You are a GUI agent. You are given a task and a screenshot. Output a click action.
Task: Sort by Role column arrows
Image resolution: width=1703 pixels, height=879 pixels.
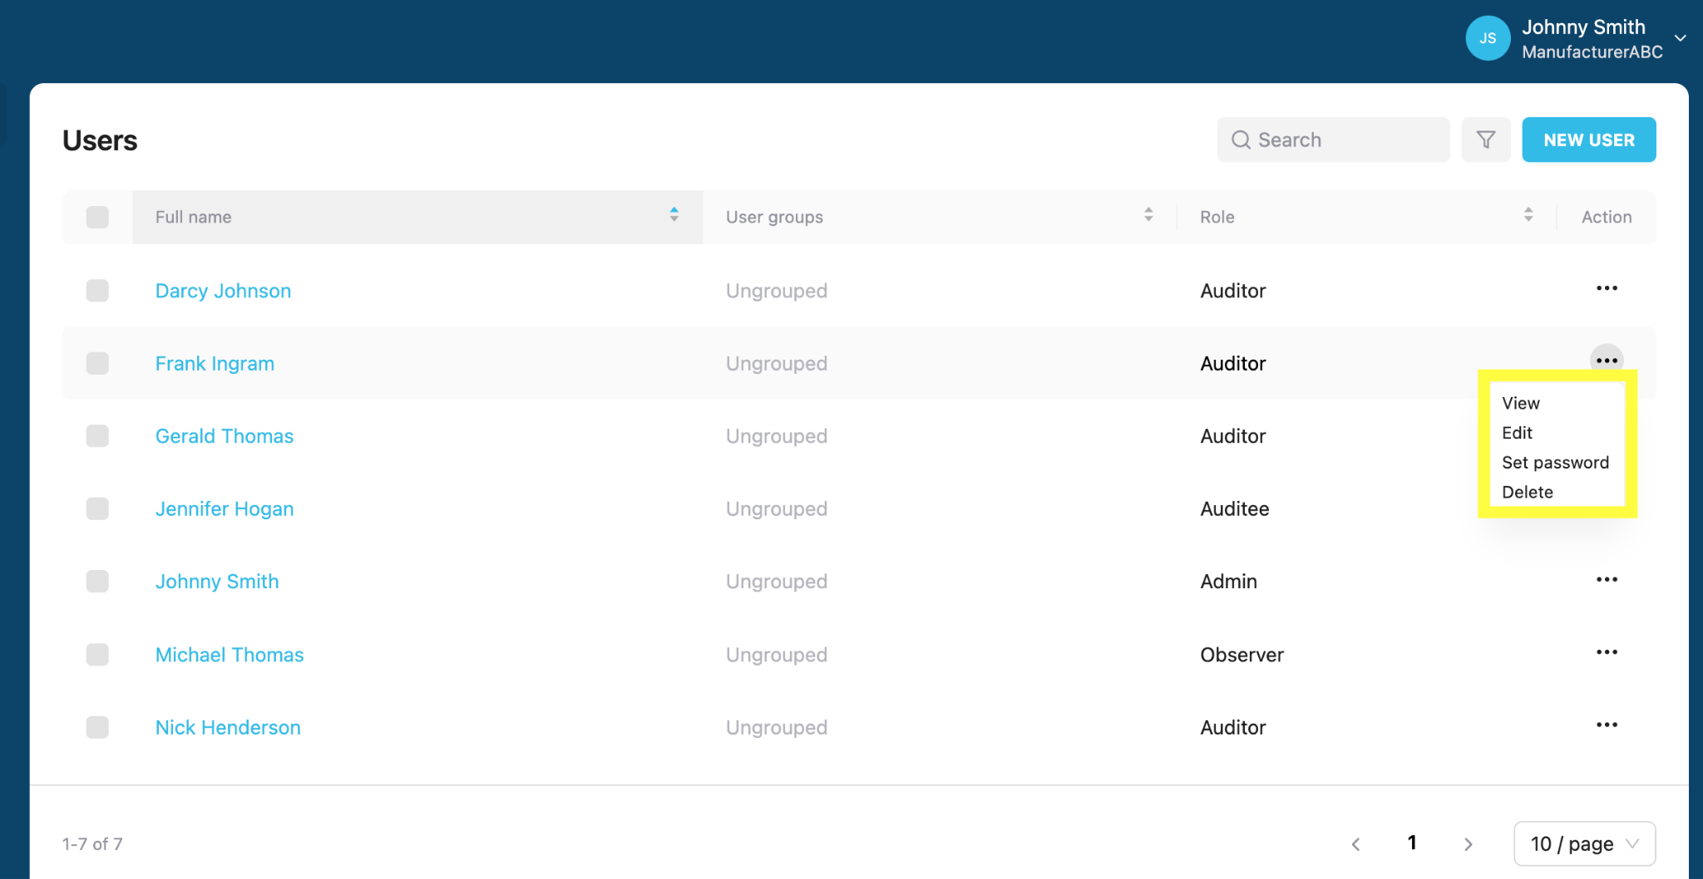(x=1528, y=214)
